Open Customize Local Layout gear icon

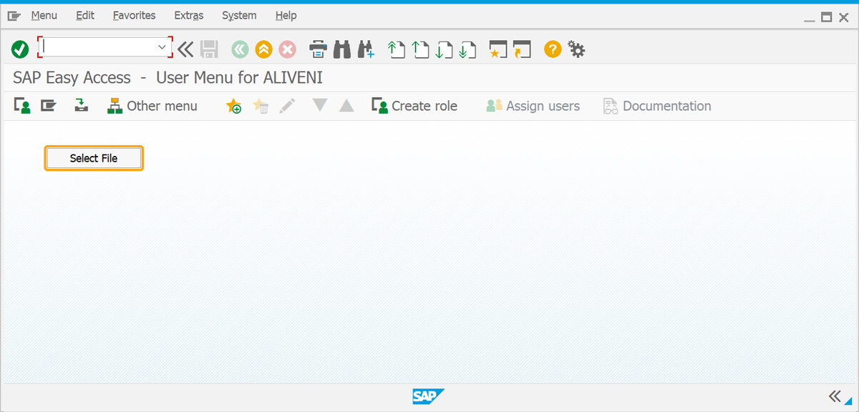tap(576, 49)
